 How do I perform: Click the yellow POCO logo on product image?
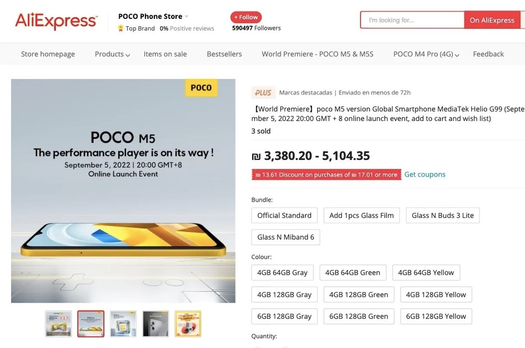click(x=201, y=88)
